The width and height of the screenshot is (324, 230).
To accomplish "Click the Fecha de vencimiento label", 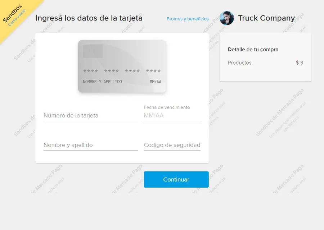I will [x=167, y=107].
